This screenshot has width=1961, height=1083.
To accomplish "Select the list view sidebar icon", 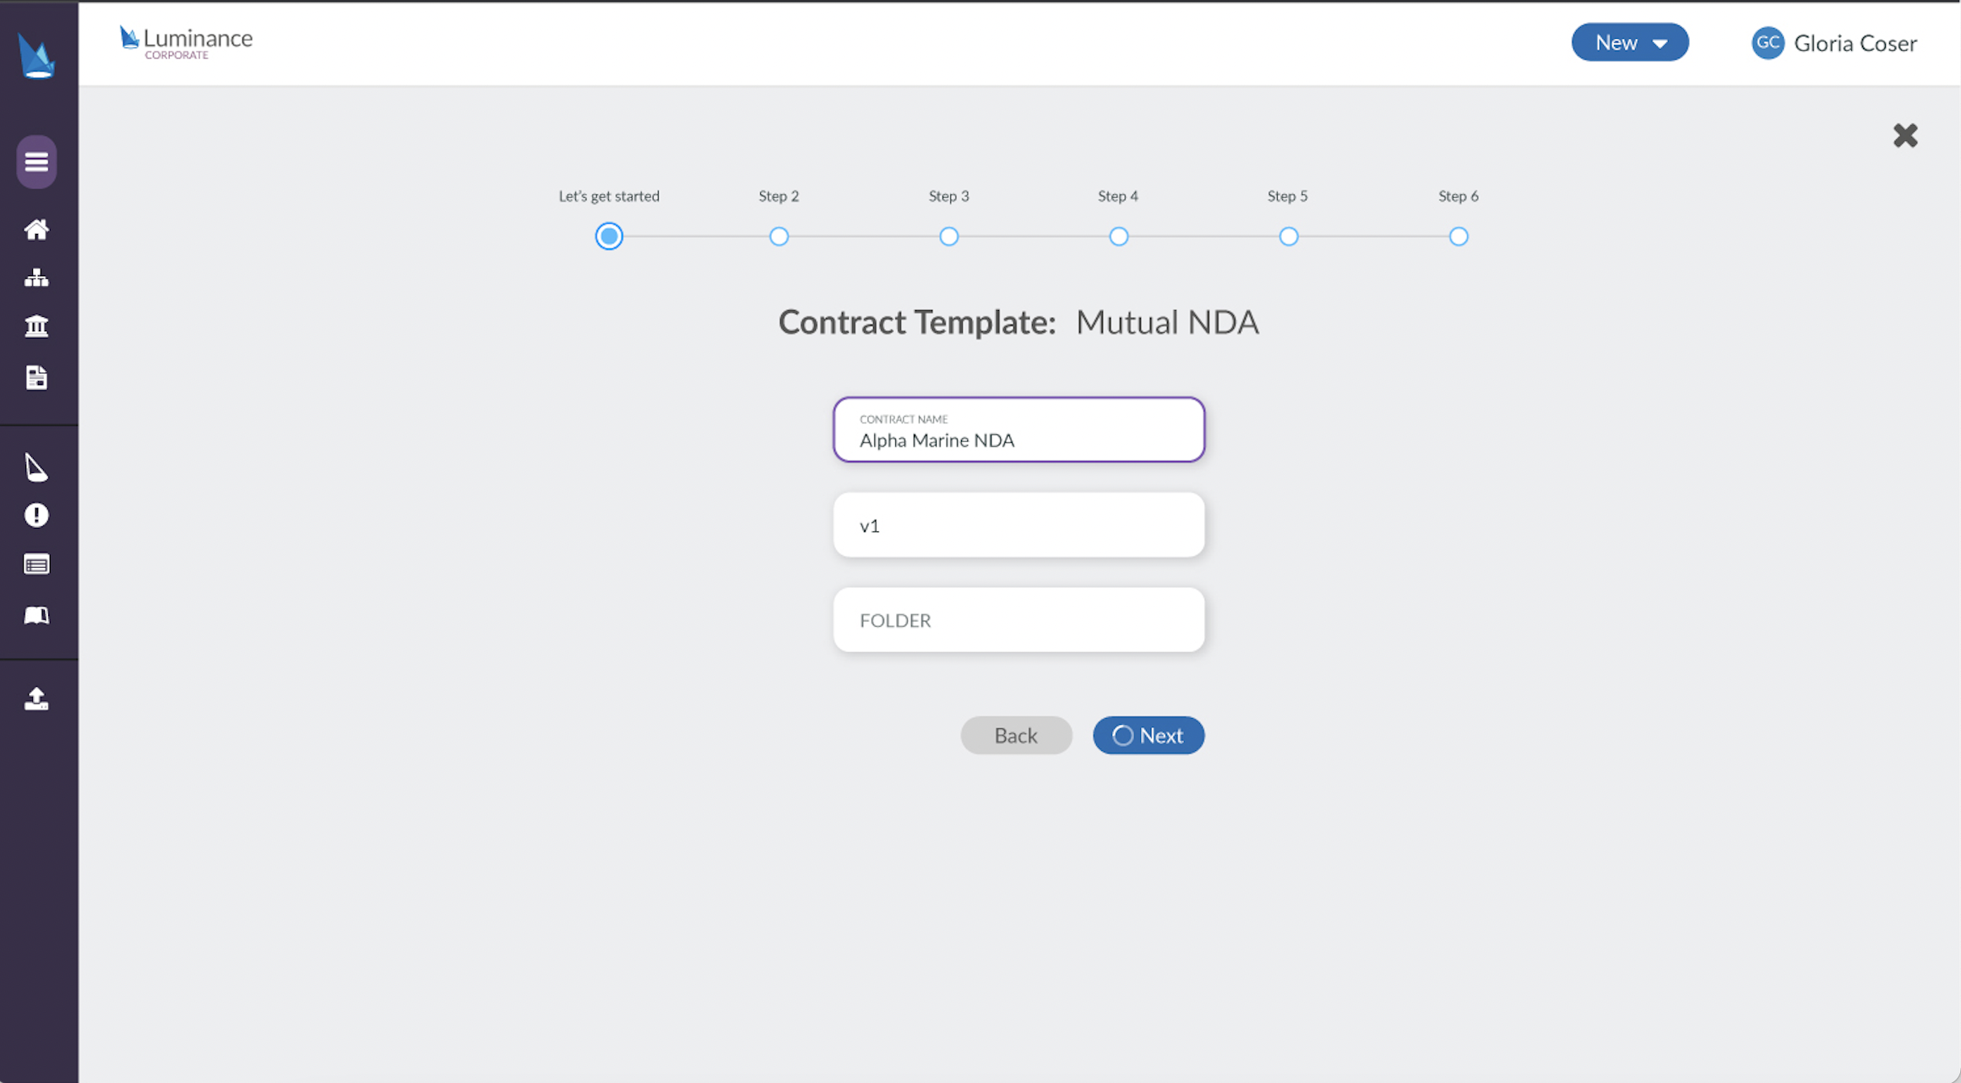I will [36, 564].
